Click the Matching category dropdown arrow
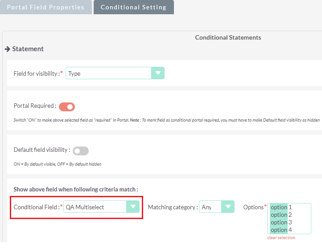Viewport: 322px width, 248px height. click(x=228, y=207)
